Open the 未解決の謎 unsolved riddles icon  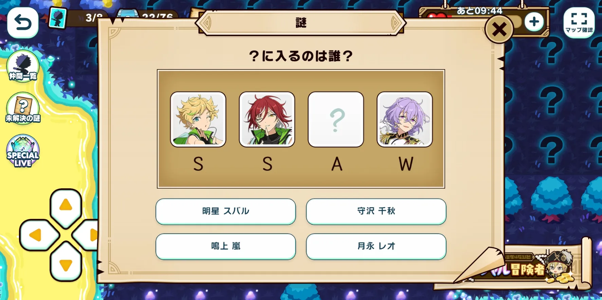pyautogui.click(x=23, y=108)
